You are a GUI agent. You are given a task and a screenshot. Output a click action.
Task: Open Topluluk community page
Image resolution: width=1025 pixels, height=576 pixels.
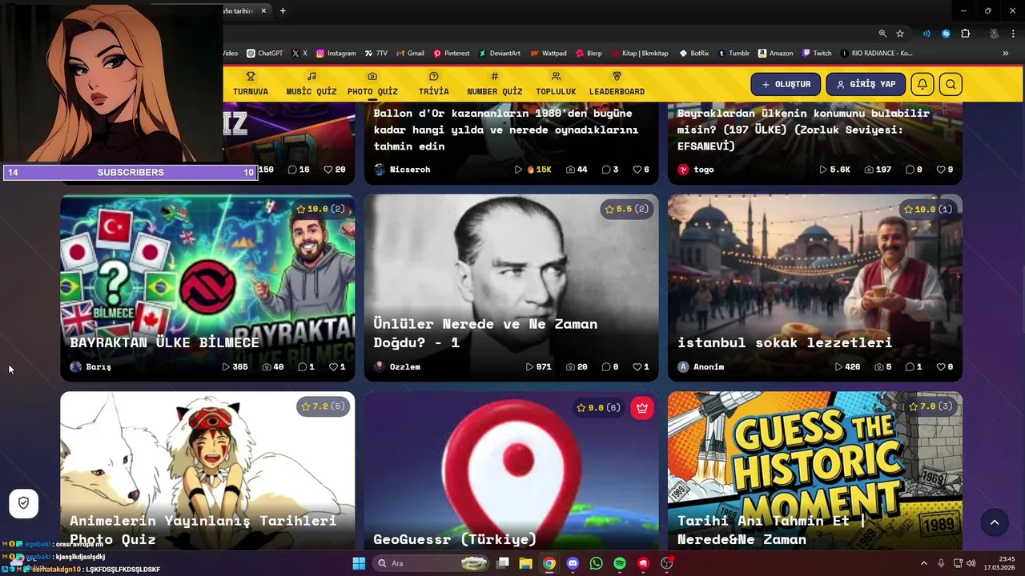tap(556, 84)
